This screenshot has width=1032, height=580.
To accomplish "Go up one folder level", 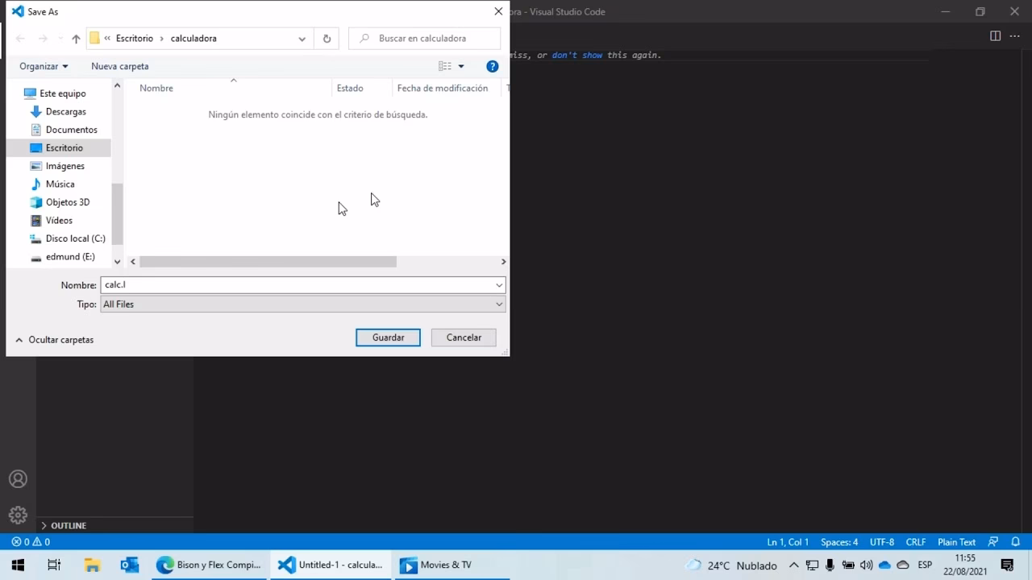I will [76, 39].
